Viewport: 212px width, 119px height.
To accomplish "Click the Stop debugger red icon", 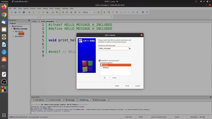I will coord(137,12).
